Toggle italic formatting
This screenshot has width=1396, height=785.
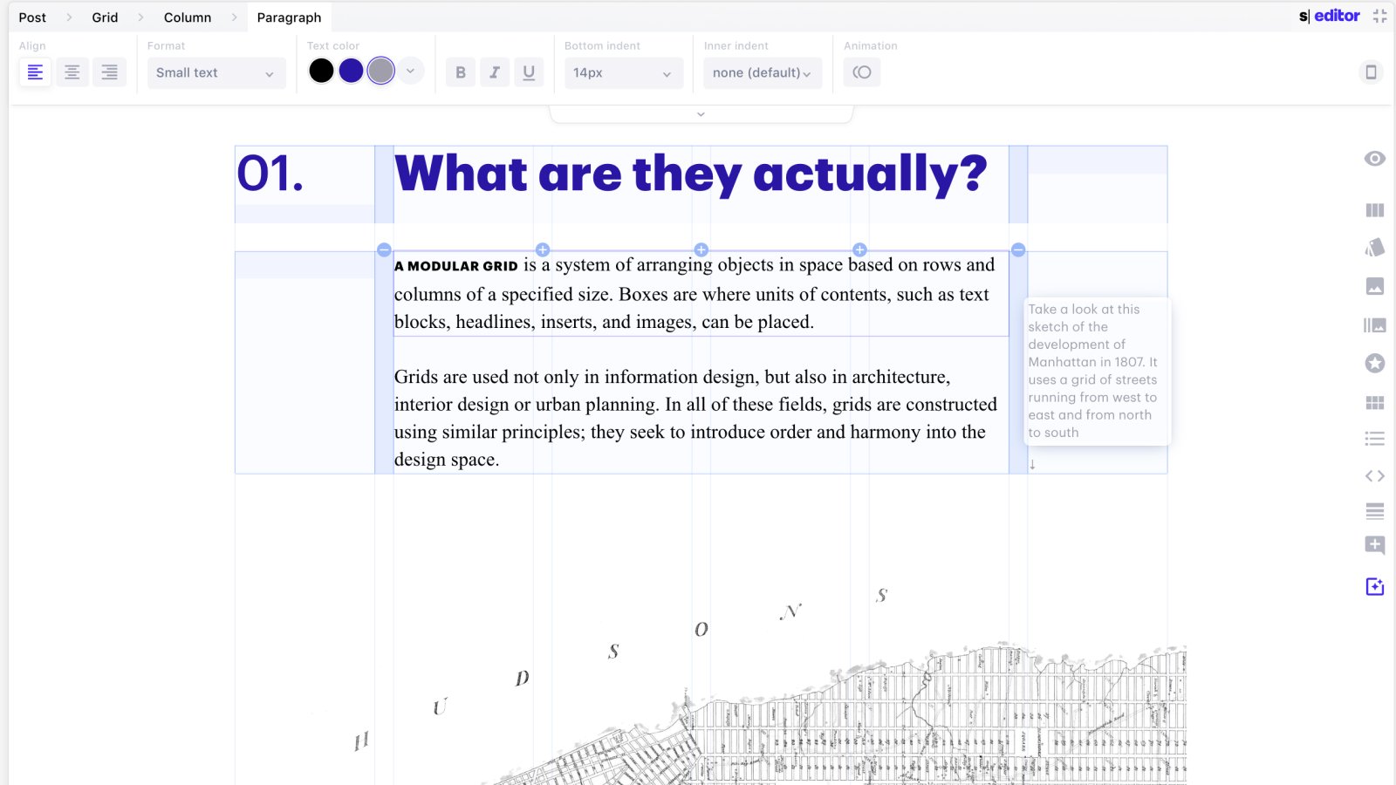coord(495,72)
